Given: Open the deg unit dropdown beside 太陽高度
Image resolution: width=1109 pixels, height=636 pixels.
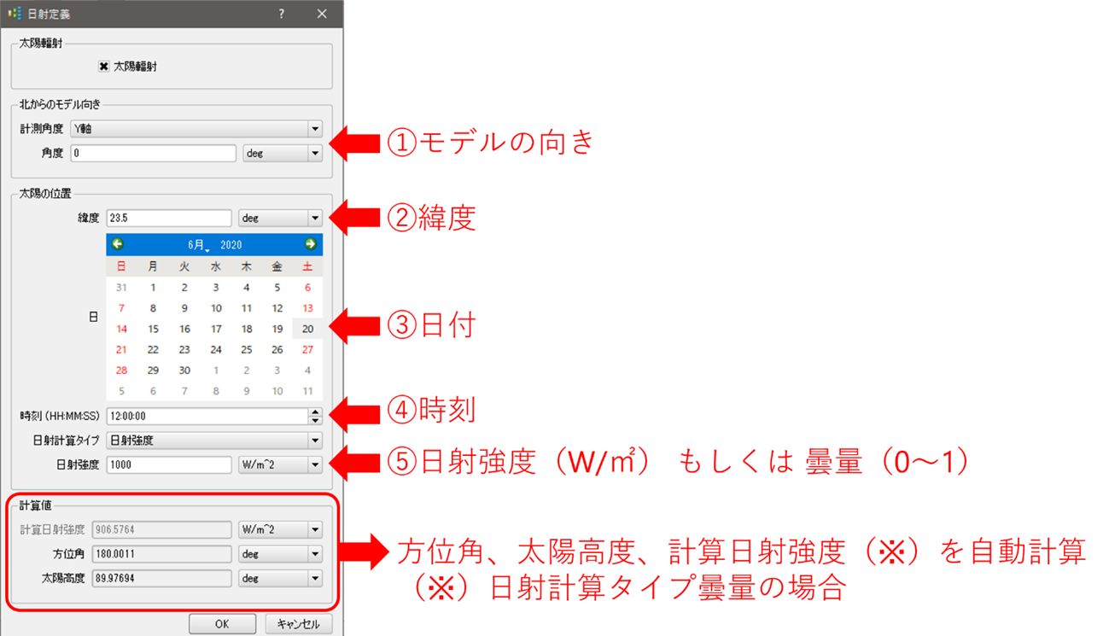Looking at the screenshot, I should 315,576.
